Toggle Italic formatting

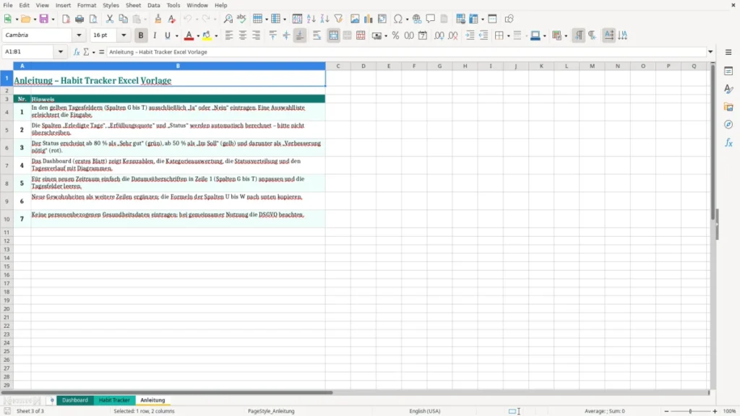[155, 35]
